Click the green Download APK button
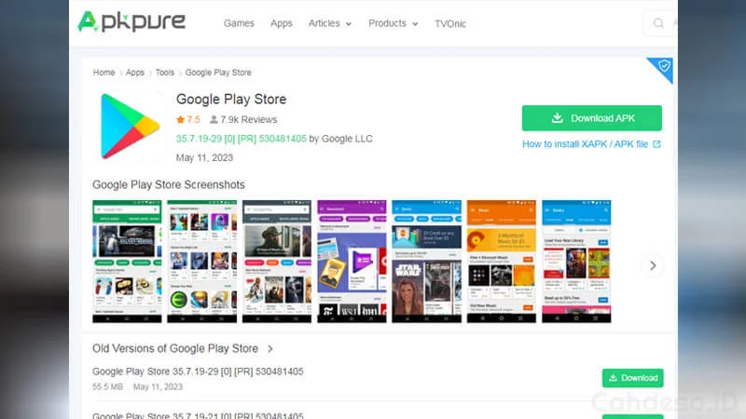This screenshot has height=419, width=746. point(592,118)
